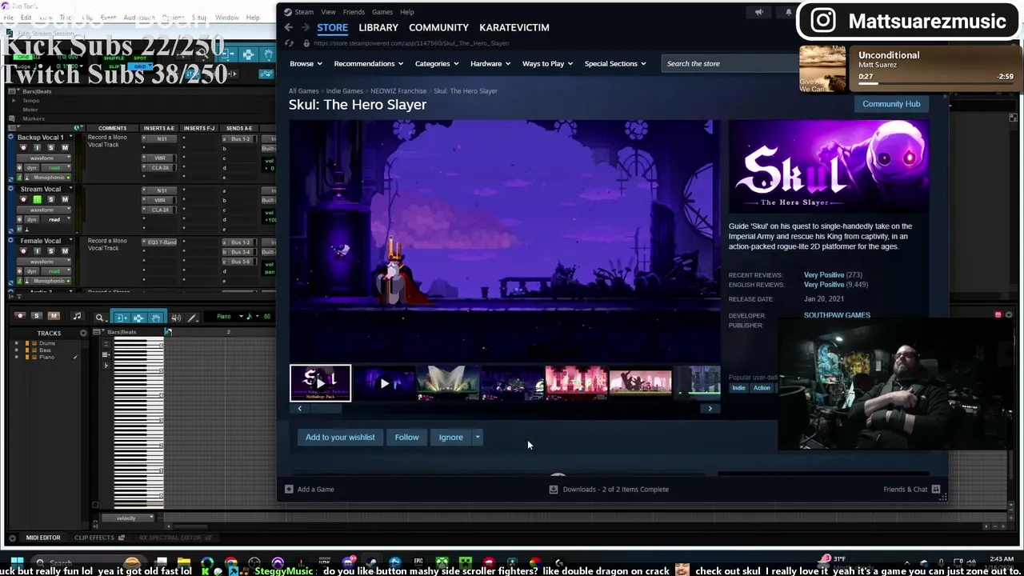Switch MIDI editor to notation view
1024x576 pixels.
pos(77,317)
